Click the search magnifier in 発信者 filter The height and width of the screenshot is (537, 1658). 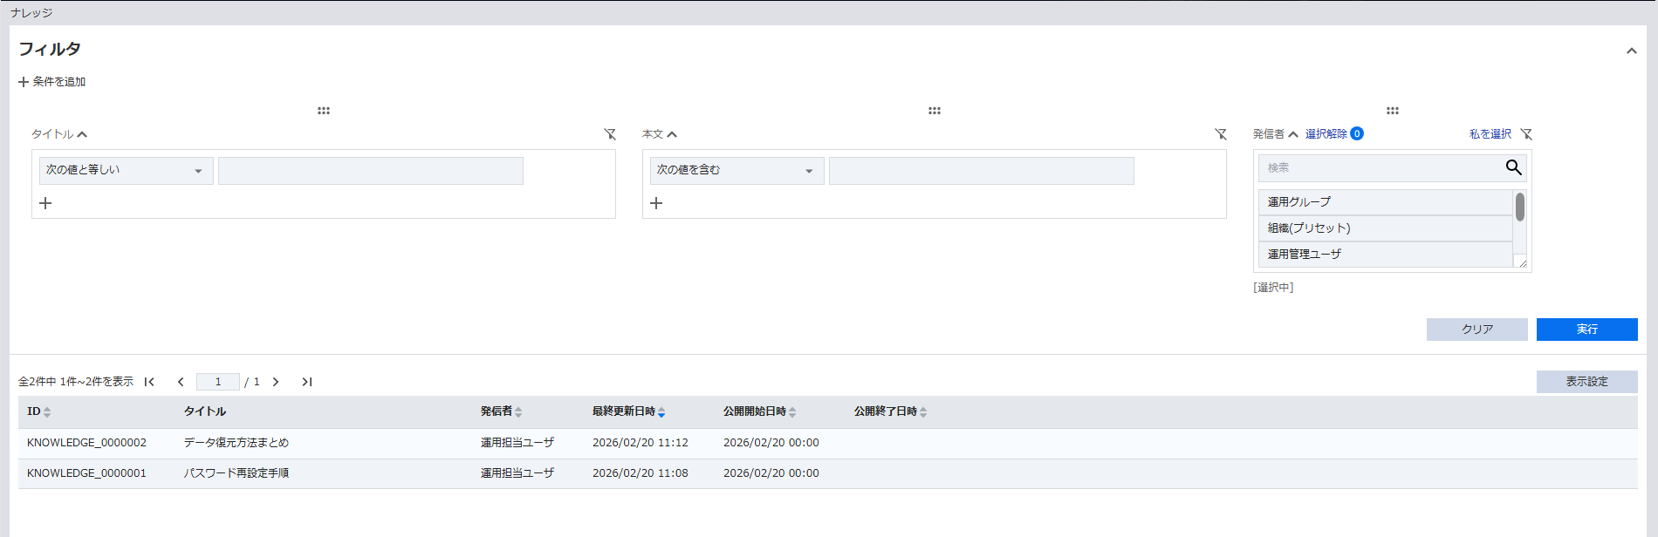tap(1513, 167)
